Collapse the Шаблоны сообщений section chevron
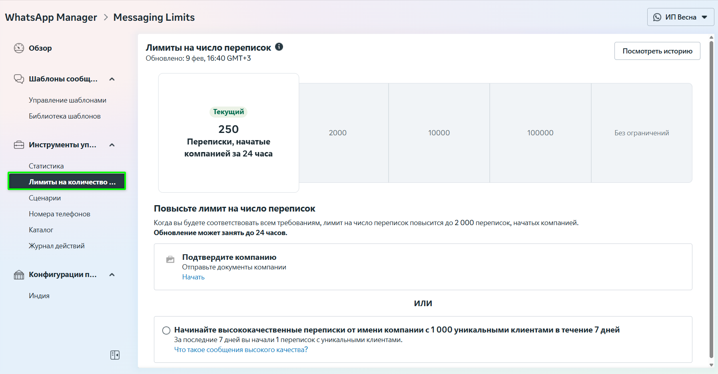 [x=112, y=79]
